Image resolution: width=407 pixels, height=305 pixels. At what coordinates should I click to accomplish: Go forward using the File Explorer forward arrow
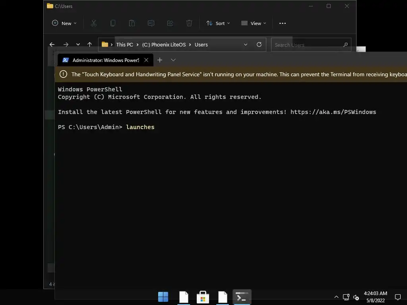pyautogui.click(x=66, y=44)
